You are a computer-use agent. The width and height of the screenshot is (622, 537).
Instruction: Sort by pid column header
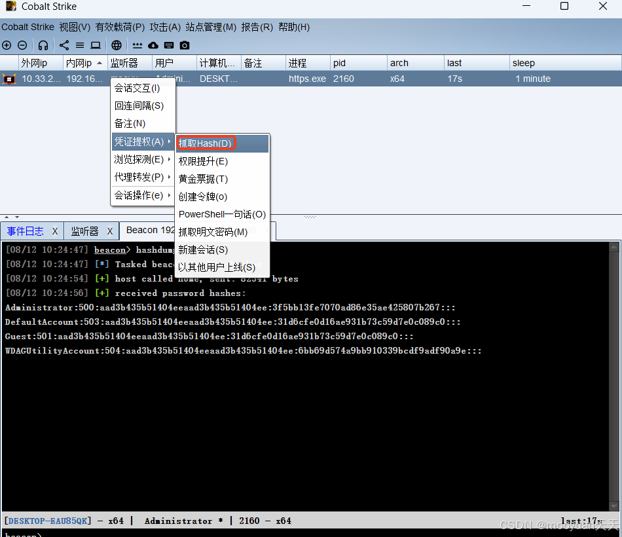[358, 63]
